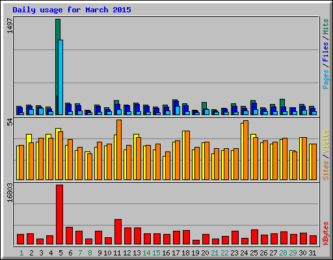
Task: Select day label '24' on the axis
Action: click(x=244, y=253)
